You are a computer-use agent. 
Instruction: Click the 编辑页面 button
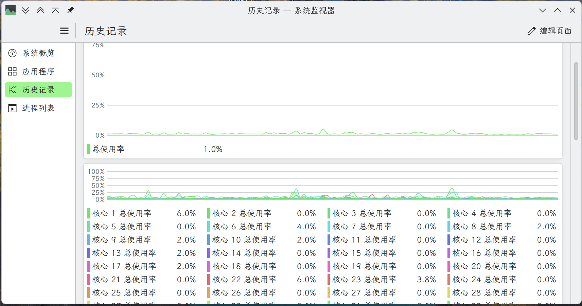click(x=549, y=31)
